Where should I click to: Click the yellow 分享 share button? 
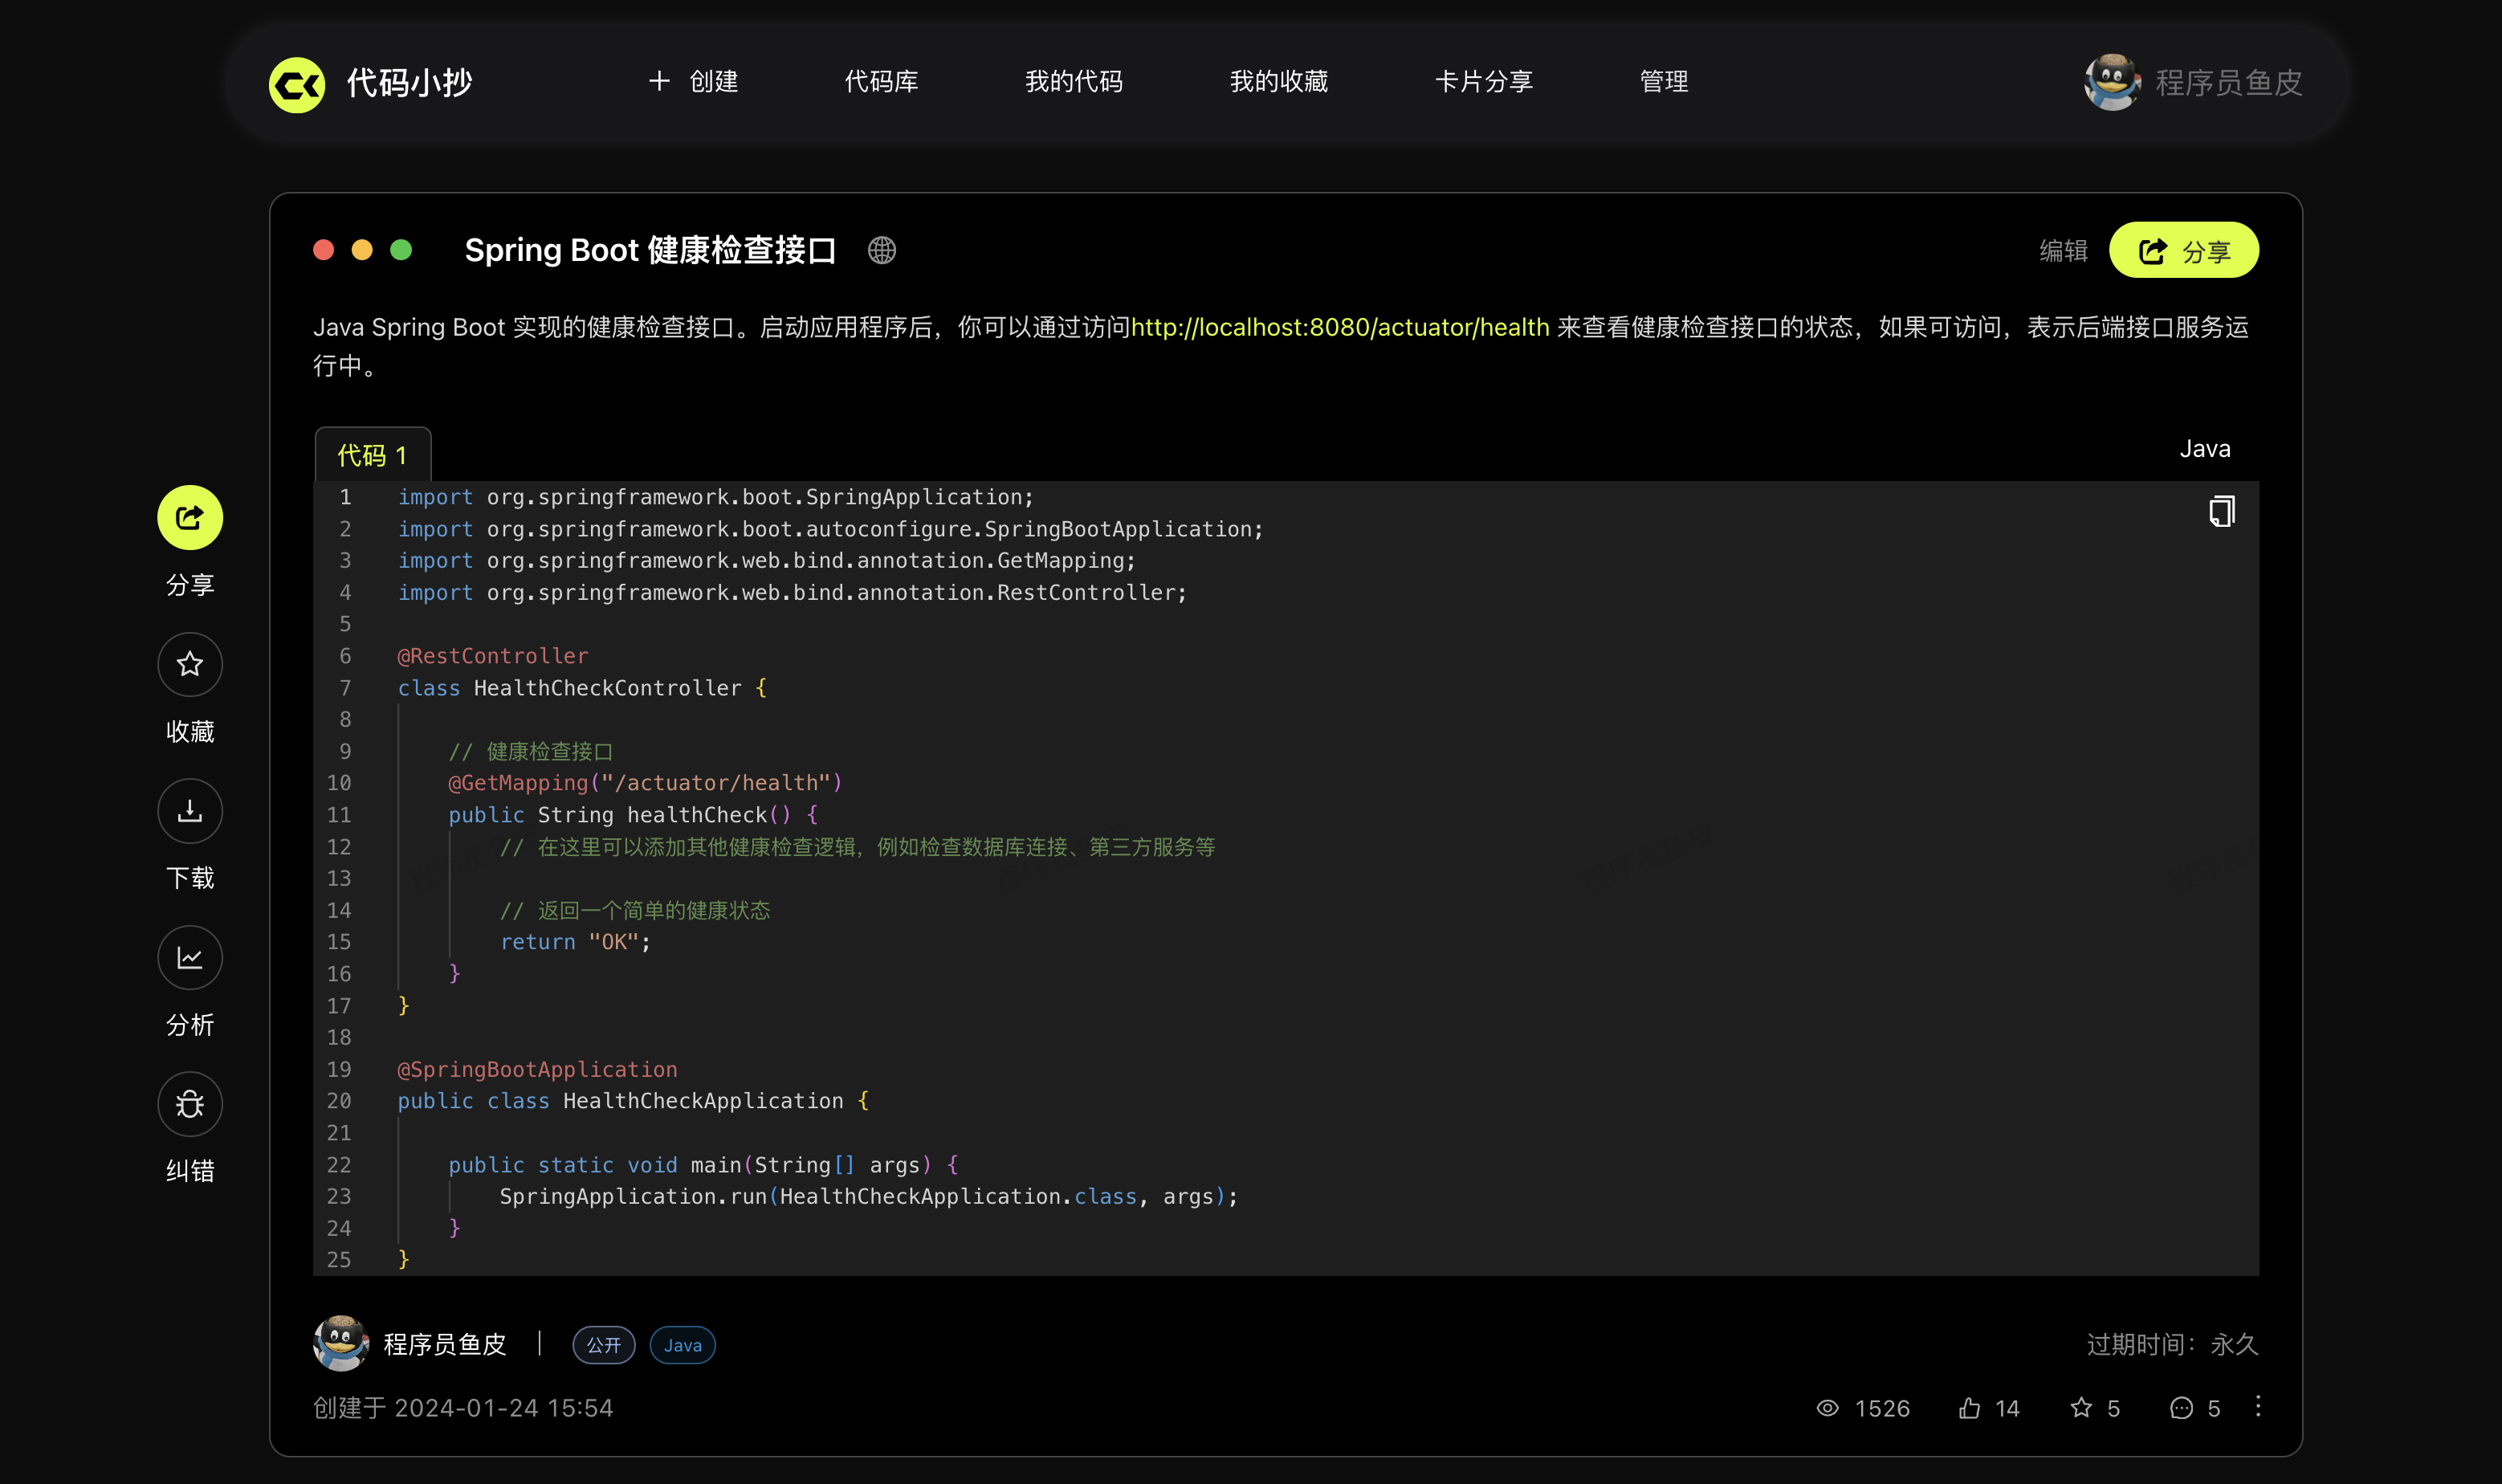pos(2184,250)
